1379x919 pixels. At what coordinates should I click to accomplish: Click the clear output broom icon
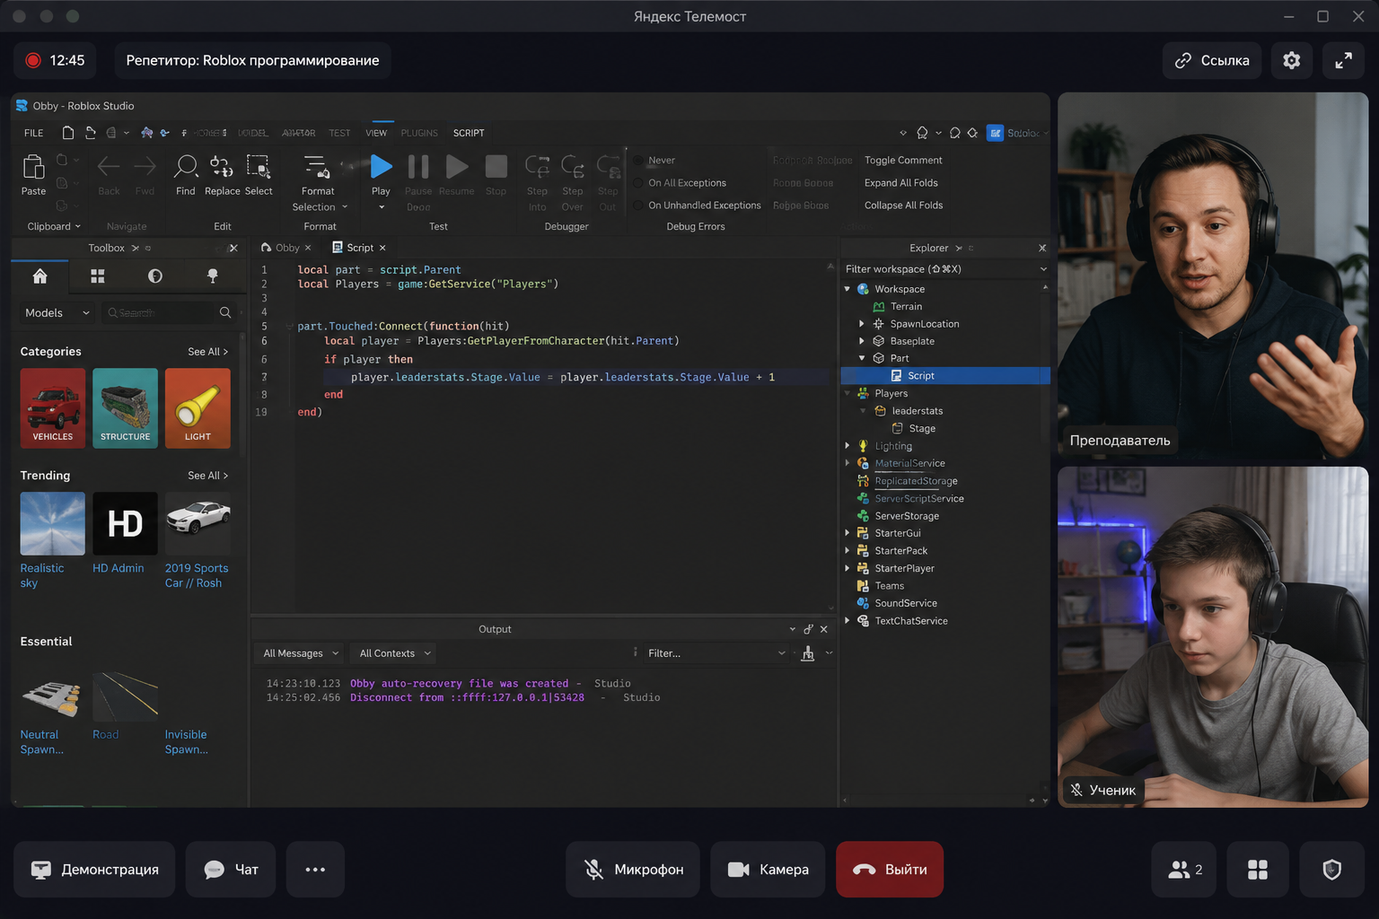[x=808, y=653]
